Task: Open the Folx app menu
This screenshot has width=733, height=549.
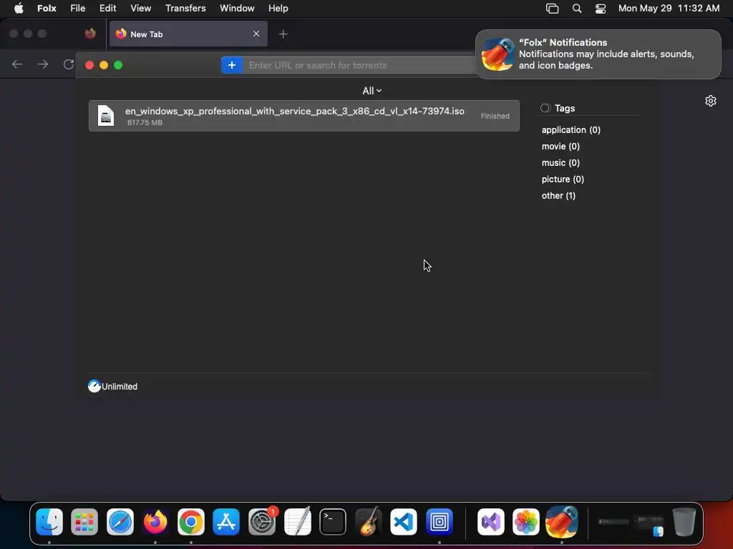Action: pyautogui.click(x=47, y=9)
